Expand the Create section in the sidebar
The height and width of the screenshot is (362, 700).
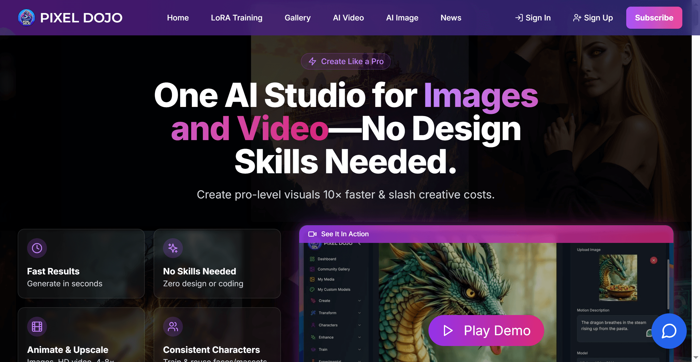(x=359, y=301)
